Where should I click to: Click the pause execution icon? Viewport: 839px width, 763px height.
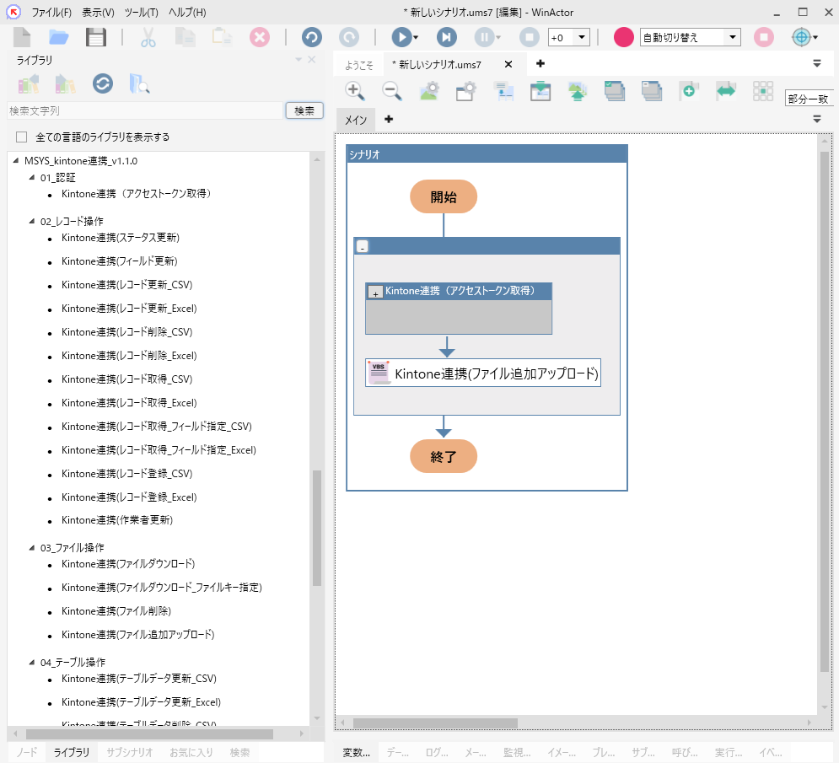(x=484, y=37)
